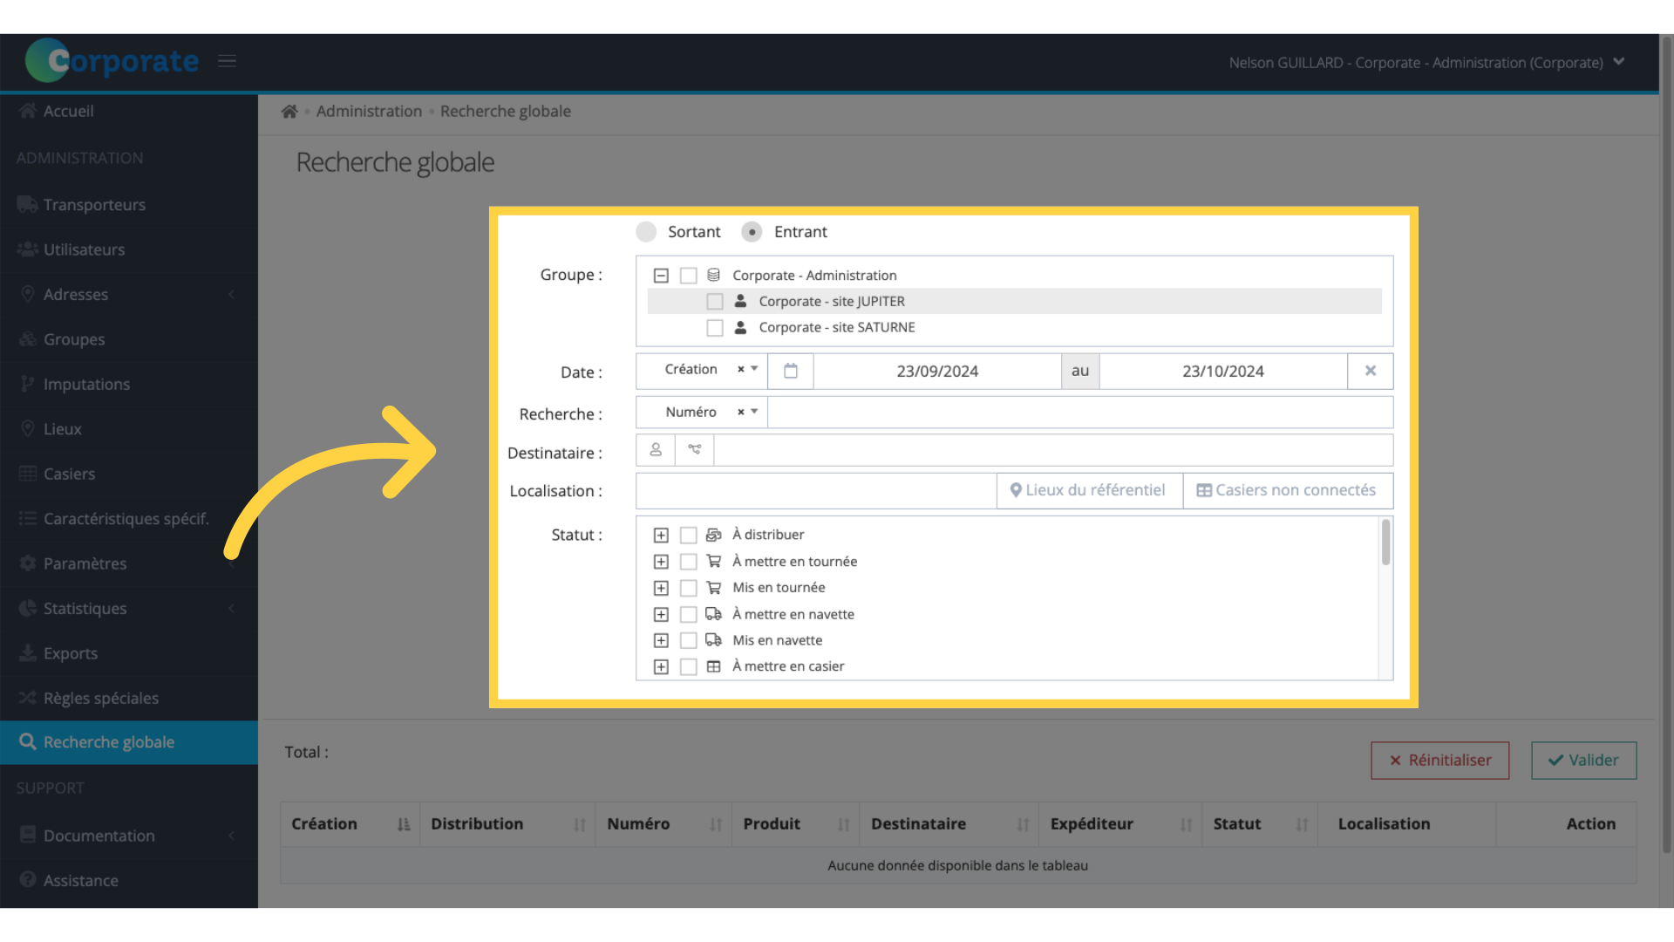Click the Réinitialiser button
The width and height of the screenshot is (1674, 942).
(x=1440, y=761)
